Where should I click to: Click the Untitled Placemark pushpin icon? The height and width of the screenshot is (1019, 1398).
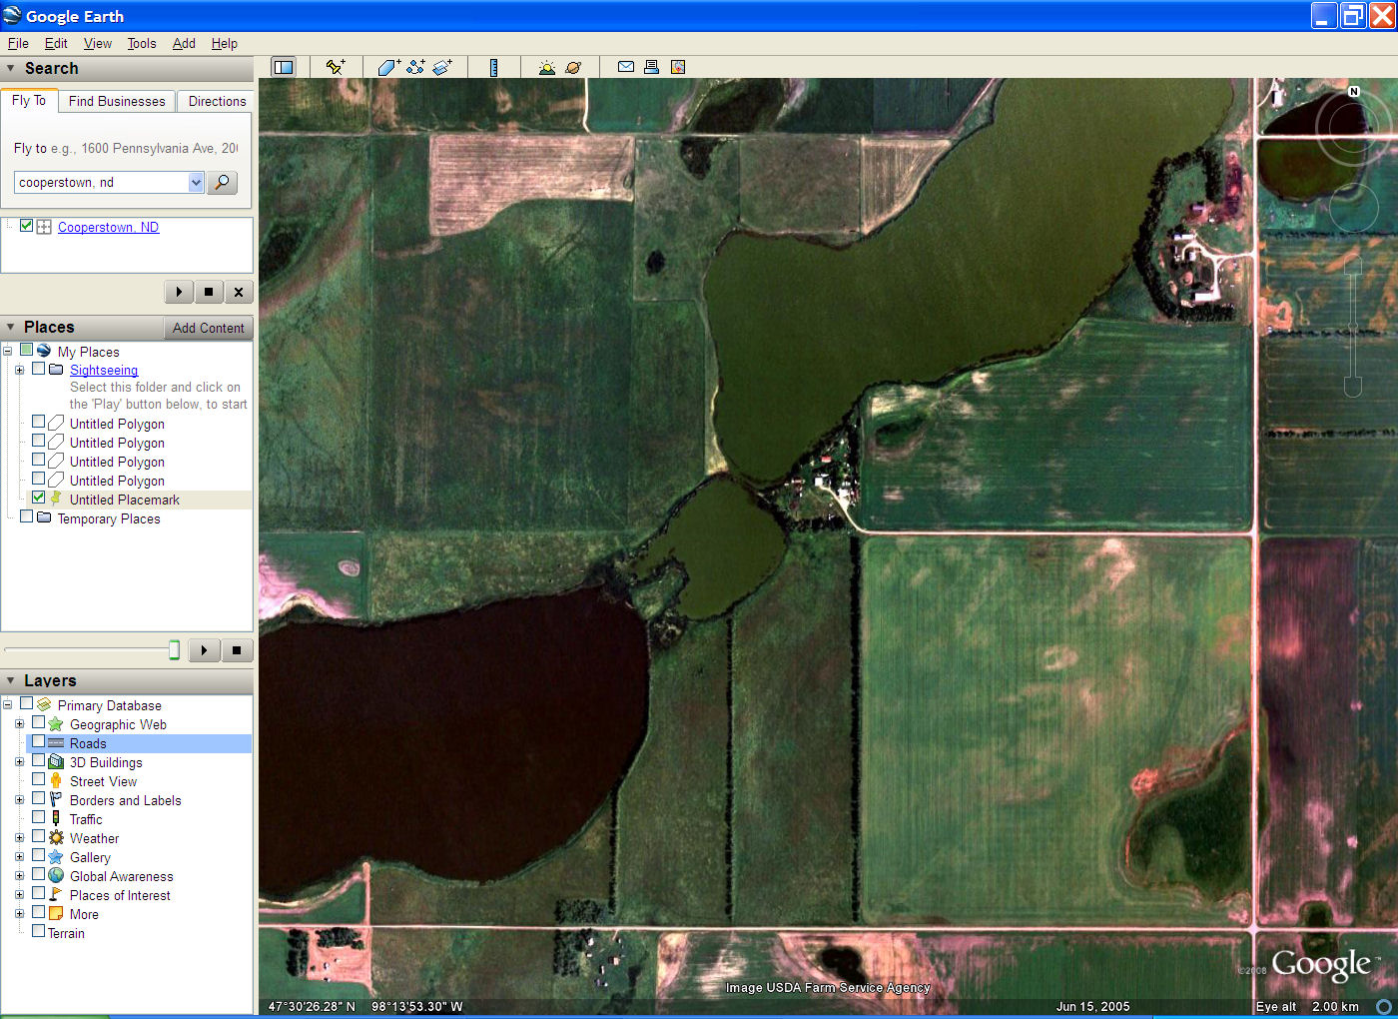click(x=56, y=499)
